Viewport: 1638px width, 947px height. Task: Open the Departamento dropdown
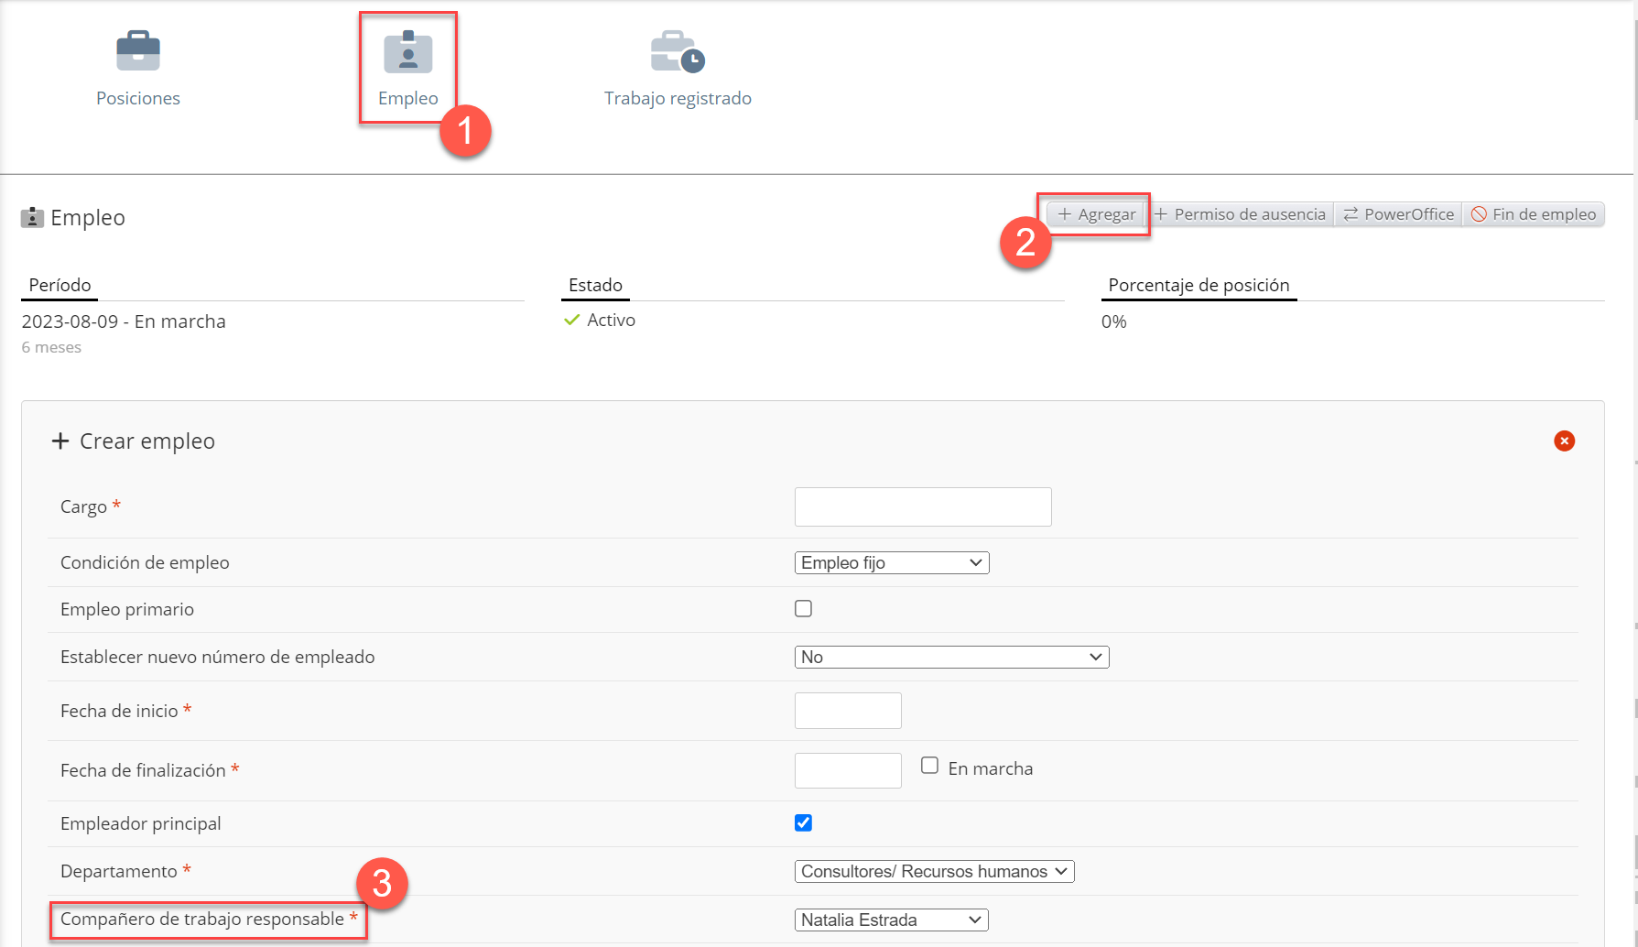point(934,871)
